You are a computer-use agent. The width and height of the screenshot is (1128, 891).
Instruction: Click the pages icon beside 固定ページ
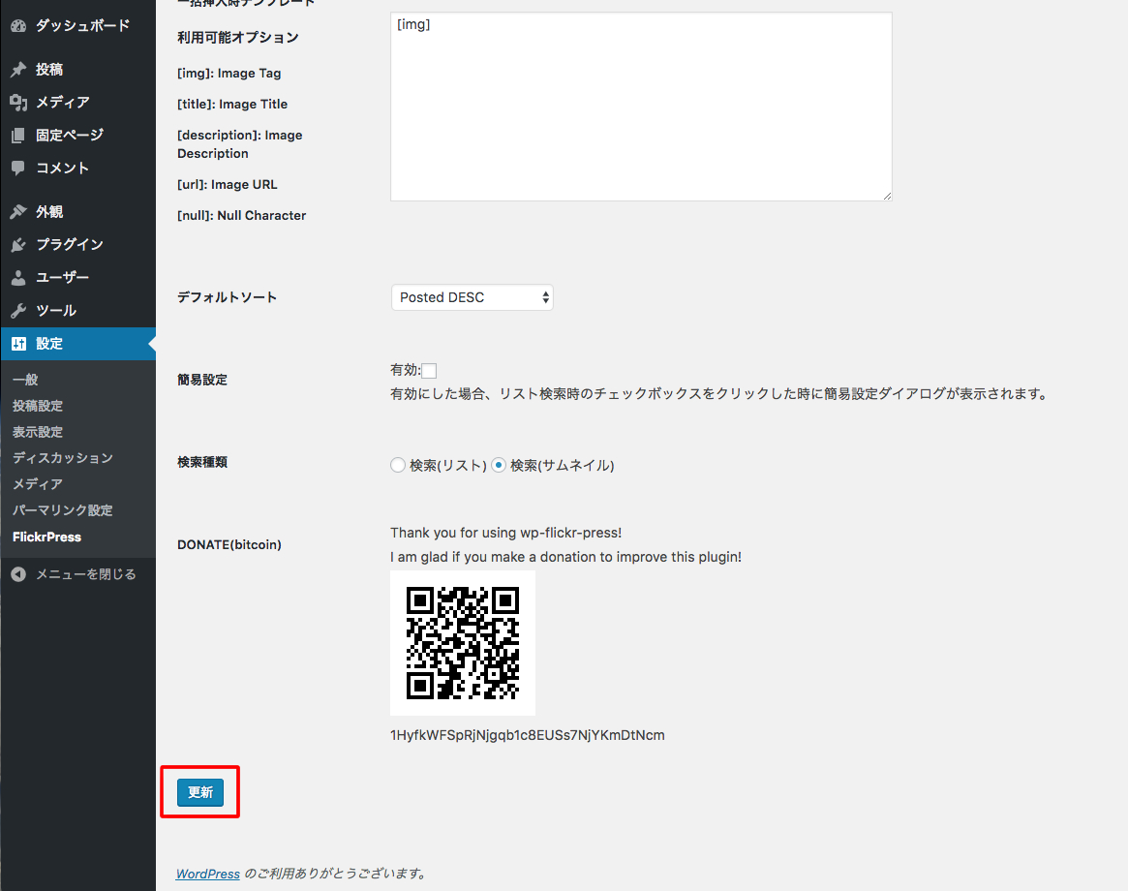pyautogui.click(x=18, y=136)
